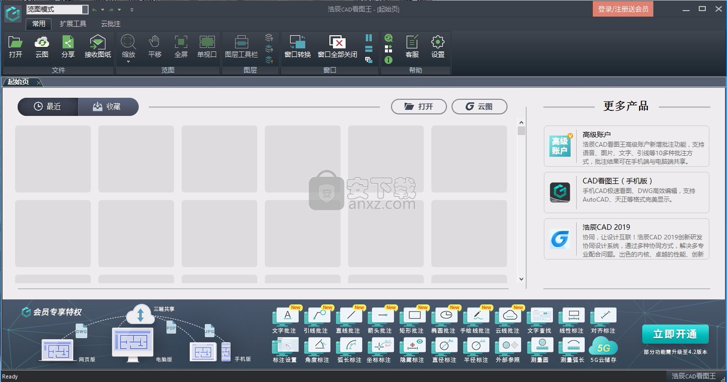Open 设置 settings gear
727x382 pixels.
[x=438, y=47]
